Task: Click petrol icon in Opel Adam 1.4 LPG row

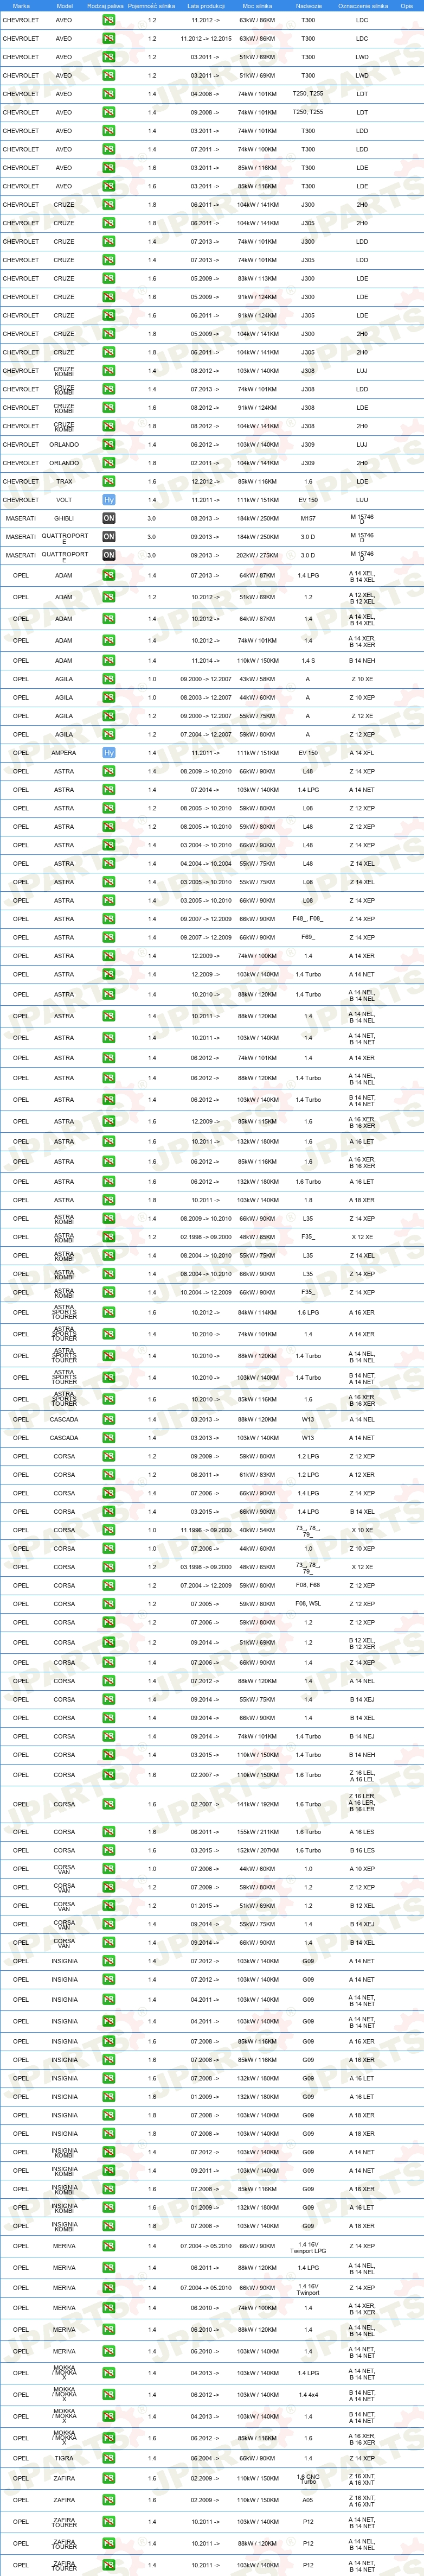Action: (x=108, y=575)
